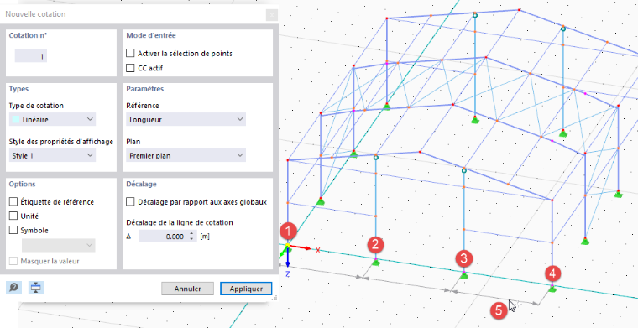Open the Style 1 display properties dropdown
The width and height of the screenshot is (638, 328).
pyautogui.click(x=52, y=155)
